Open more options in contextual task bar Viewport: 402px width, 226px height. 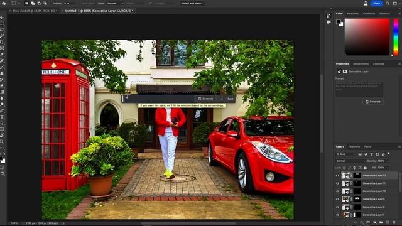click(221, 99)
